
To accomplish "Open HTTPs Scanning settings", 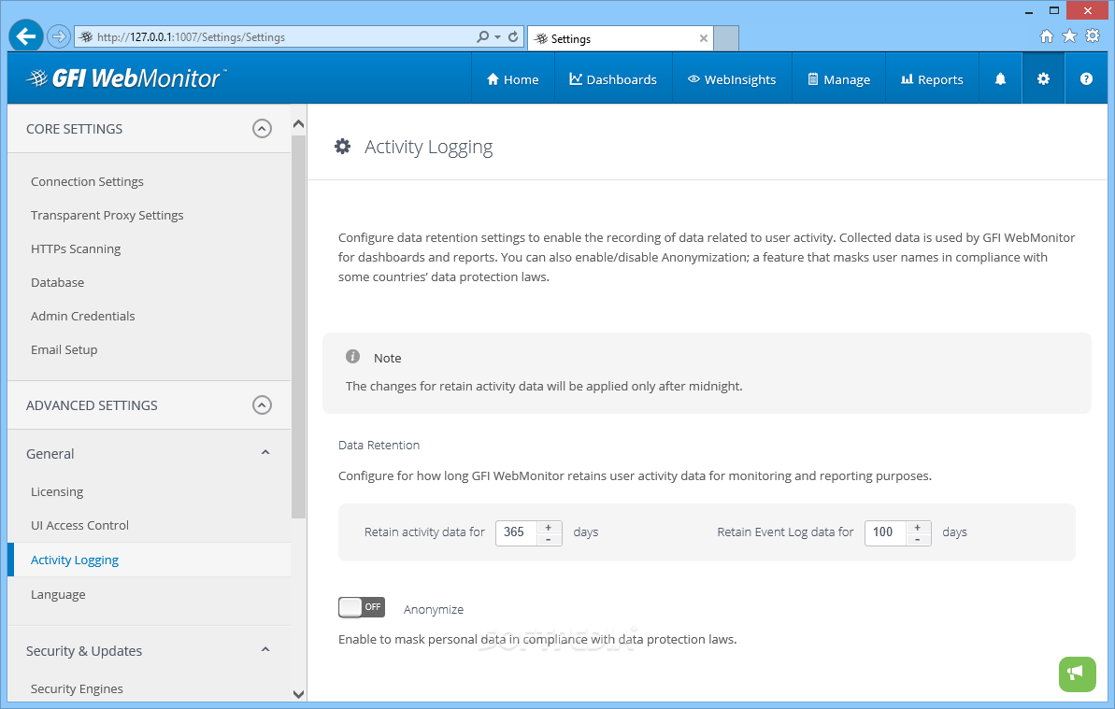I will (x=76, y=248).
